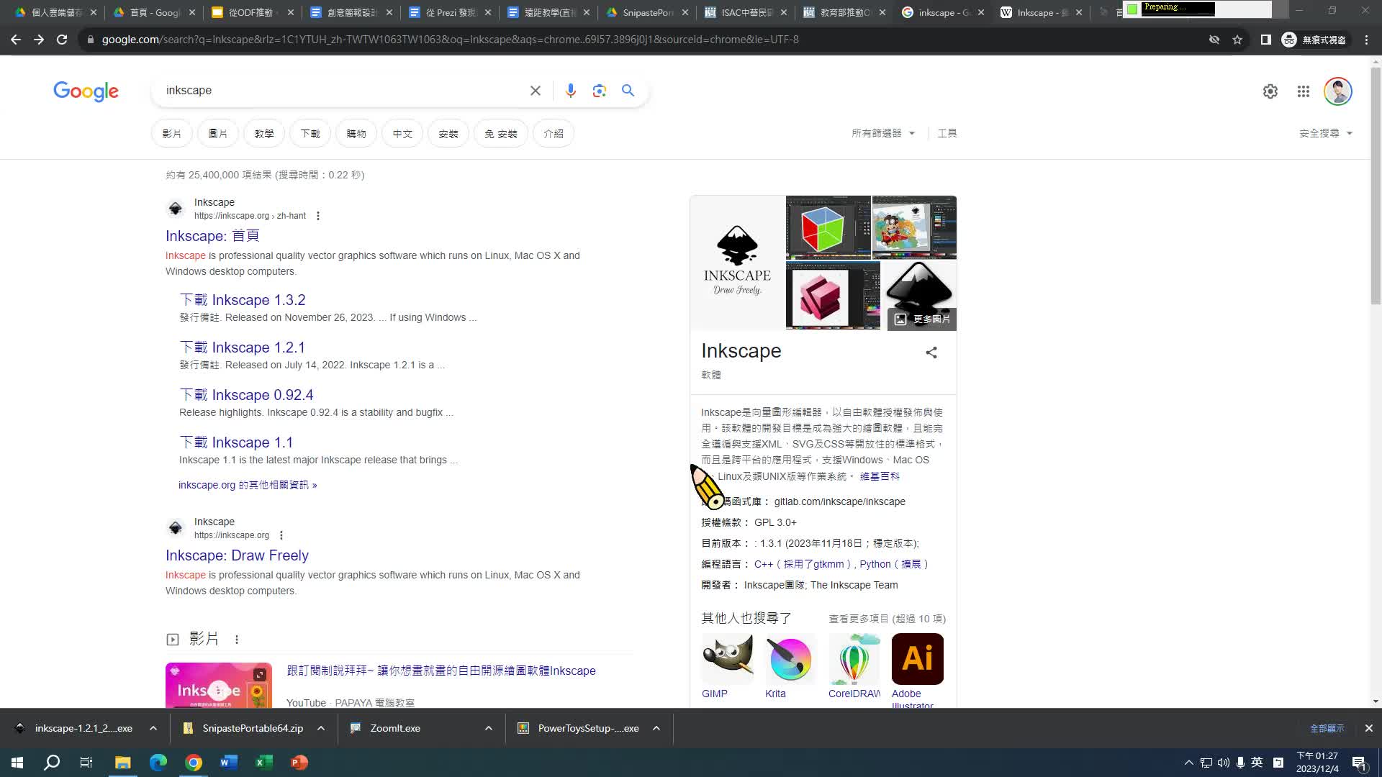Filter results by 圖片
This screenshot has width=1382, height=777.
[217, 134]
